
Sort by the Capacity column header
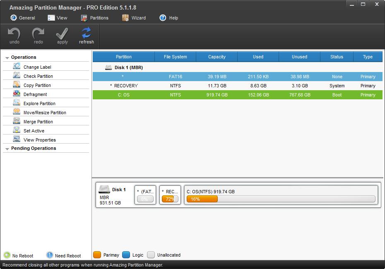(x=217, y=57)
